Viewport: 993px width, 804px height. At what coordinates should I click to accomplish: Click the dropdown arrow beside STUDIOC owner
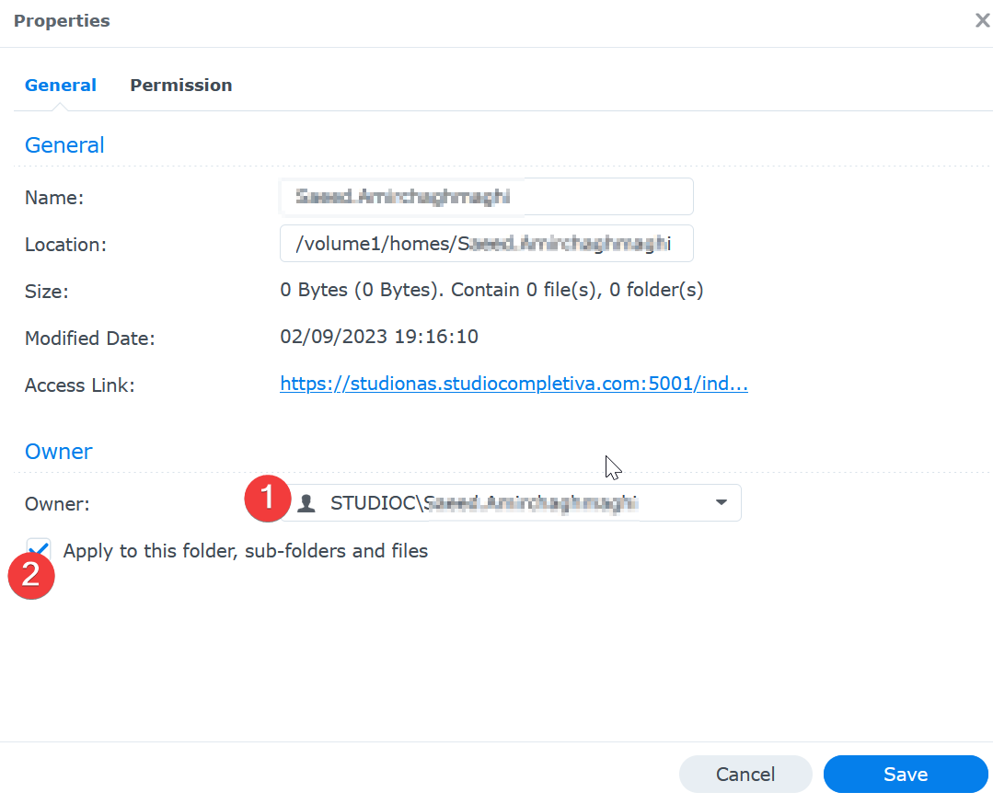(722, 502)
